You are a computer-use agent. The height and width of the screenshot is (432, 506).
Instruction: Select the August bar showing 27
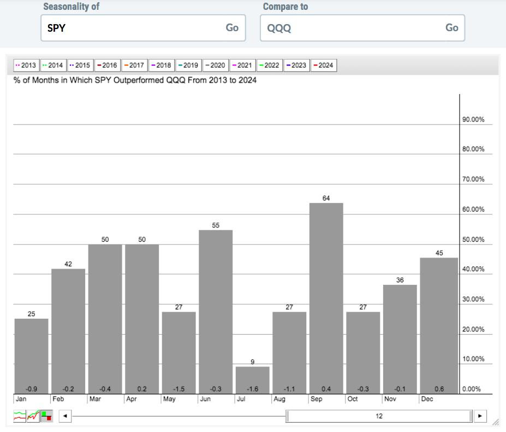[289, 353]
